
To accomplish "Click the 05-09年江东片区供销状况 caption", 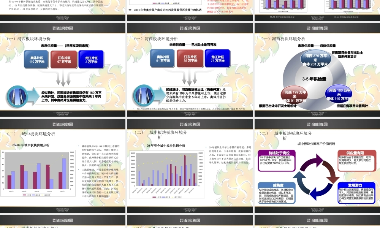I will click(x=282, y=17).
